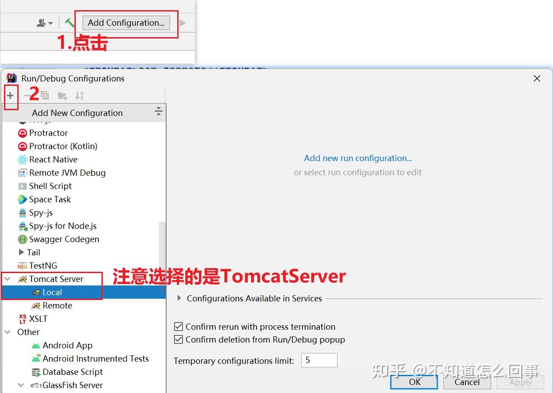Confirm the dialog with OK
This screenshot has height=393, width=553.
pos(413,382)
